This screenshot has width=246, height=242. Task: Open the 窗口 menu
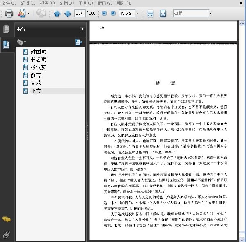coord(105,3)
